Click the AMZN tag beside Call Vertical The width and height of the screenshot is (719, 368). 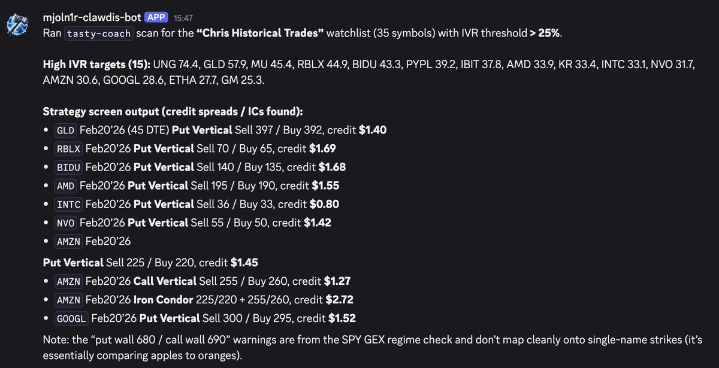tap(69, 281)
